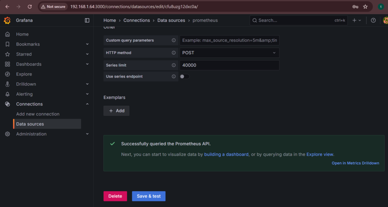Image resolution: width=388 pixels, height=207 pixels.
Task: Click the password key icon in address bar
Action: pos(355,7)
